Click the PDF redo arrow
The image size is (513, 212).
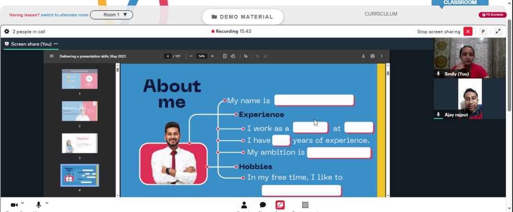pos(265,56)
